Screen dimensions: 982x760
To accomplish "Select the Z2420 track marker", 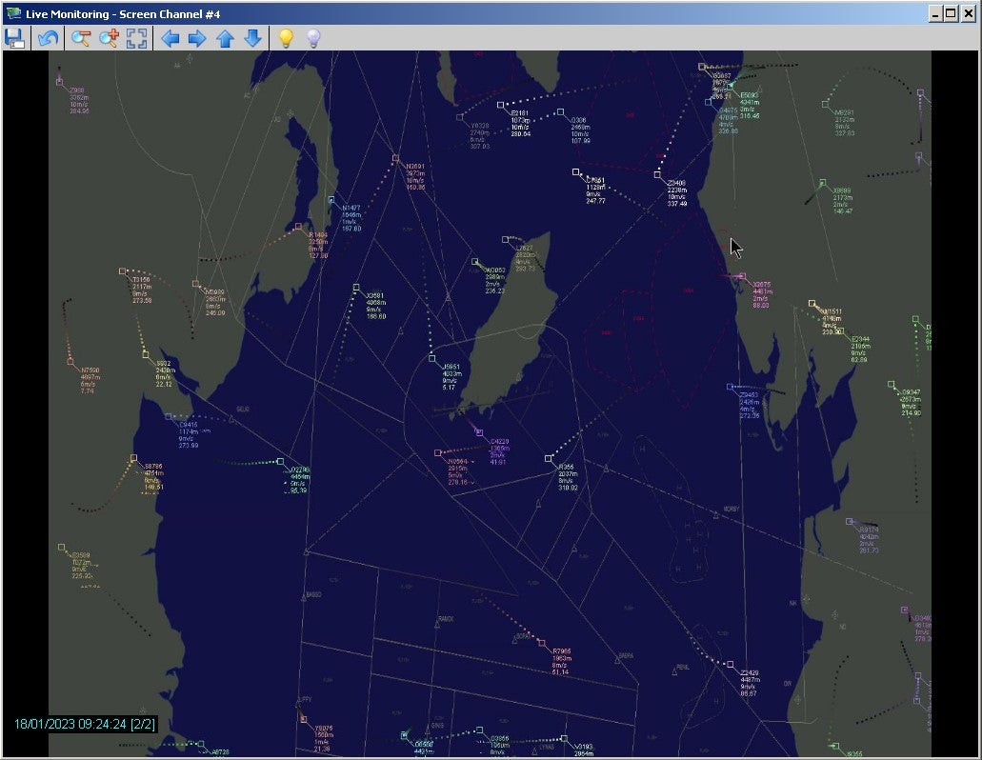I will point(731,664).
